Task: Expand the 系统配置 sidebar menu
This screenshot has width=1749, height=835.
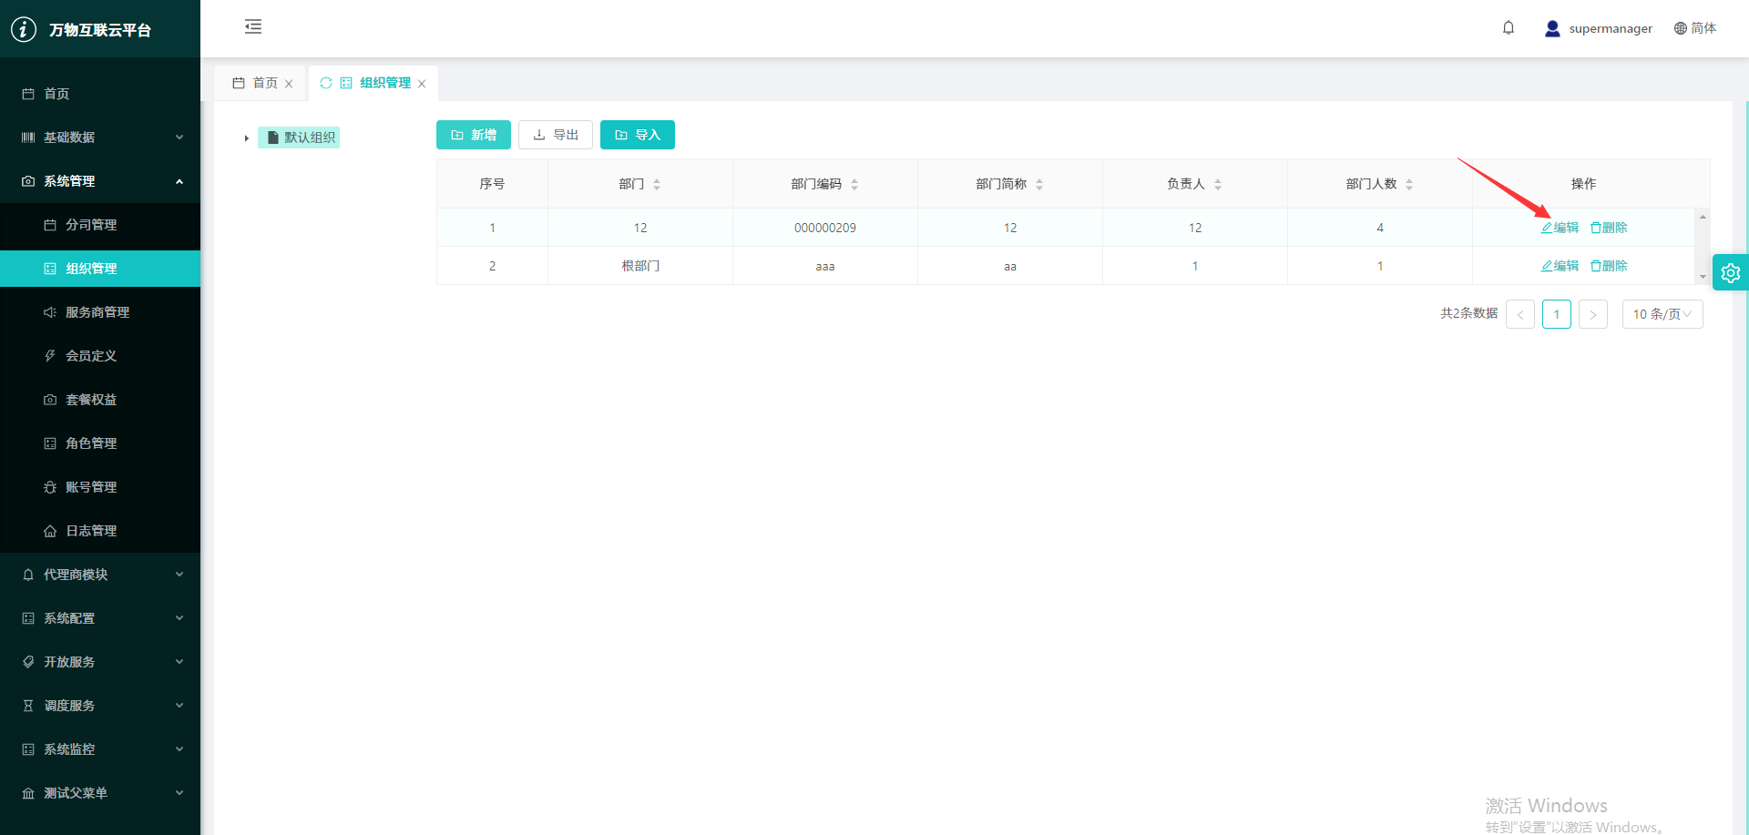Action: pyautogui.click(x=100, y=618)
